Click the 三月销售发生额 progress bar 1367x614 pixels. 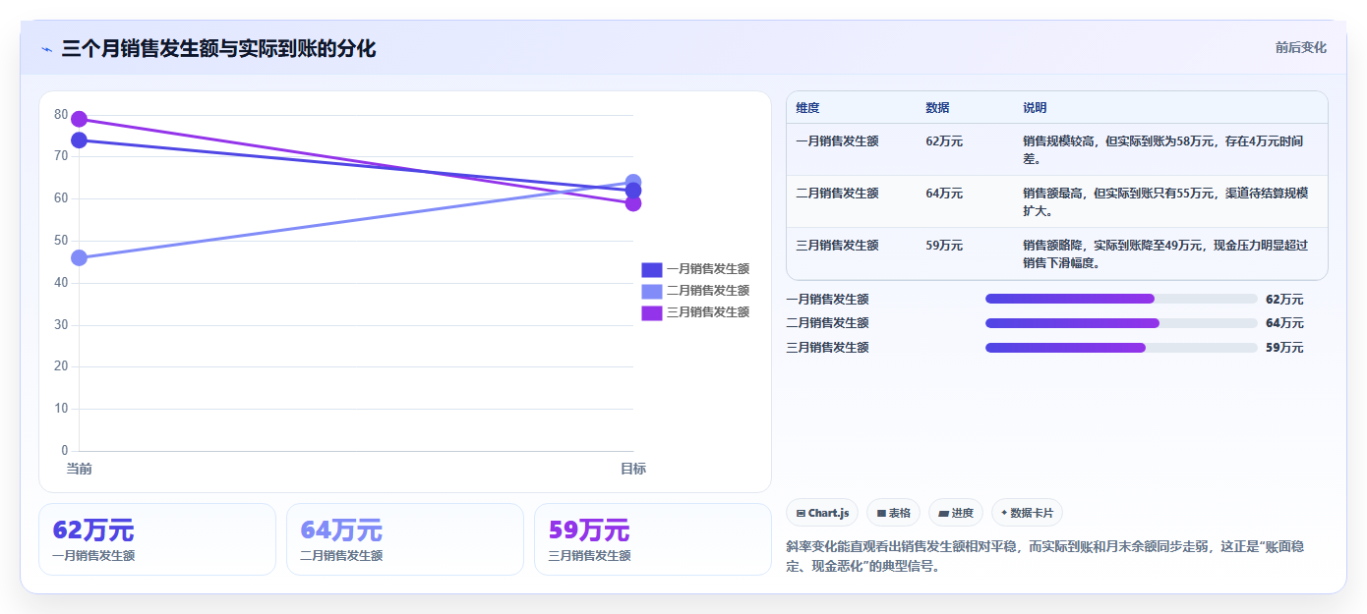click(x=1121, y=347)
